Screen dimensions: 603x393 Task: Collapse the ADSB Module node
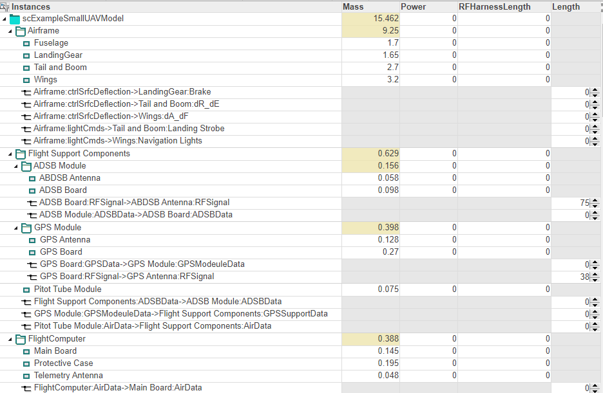(x=16, y=166)
